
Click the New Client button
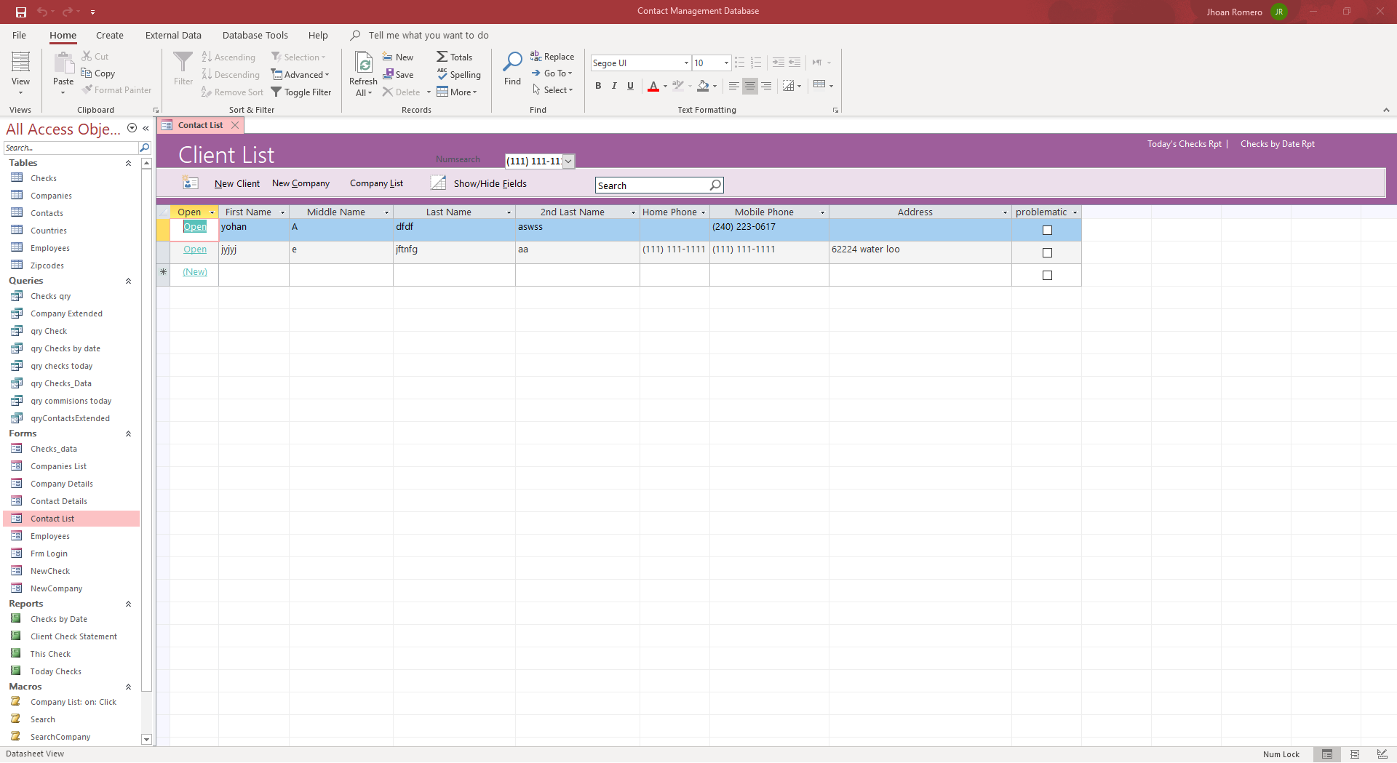click(x=236, y=183)
